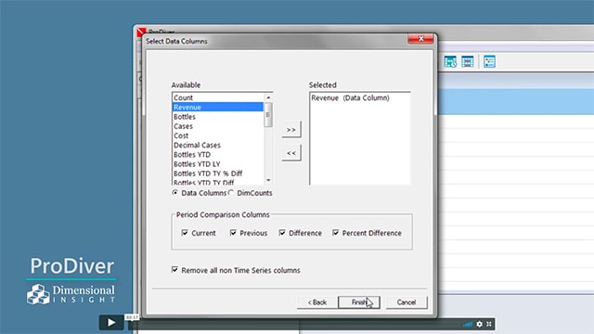
Task: Click the time series table icon with clock
Action: point(450,61)
